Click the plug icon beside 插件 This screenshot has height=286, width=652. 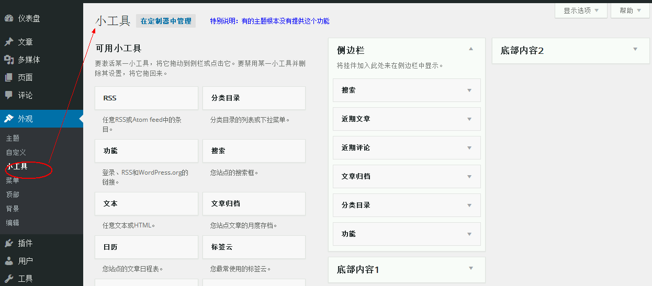click(x=9, y=243)
